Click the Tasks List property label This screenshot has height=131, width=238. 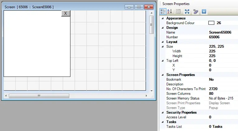[x=174, y=126]
